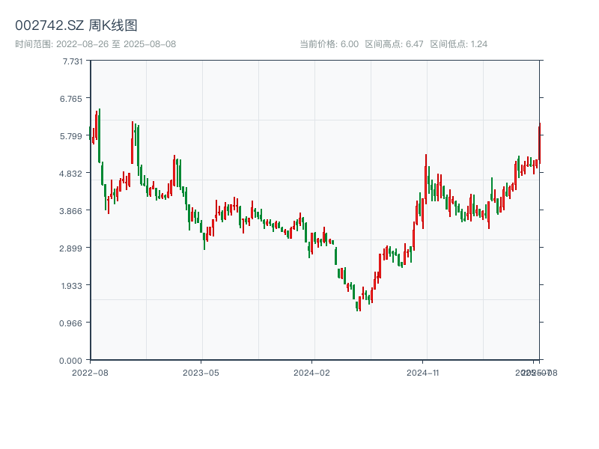
Task: Click the 区间低点 1.24 label
Action: click(x=459, y=44)
